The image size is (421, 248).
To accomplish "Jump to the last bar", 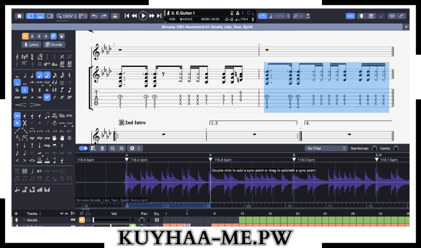I will point(159,16).
